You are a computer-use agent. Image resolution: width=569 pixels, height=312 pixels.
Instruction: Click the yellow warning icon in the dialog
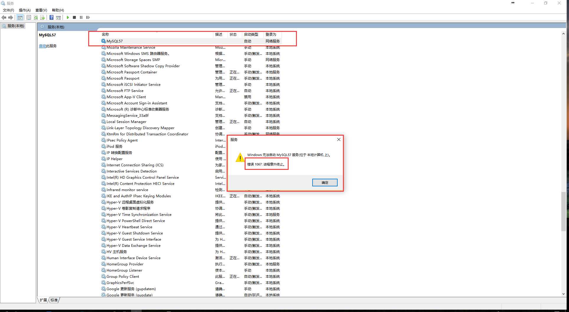[240, 157]
